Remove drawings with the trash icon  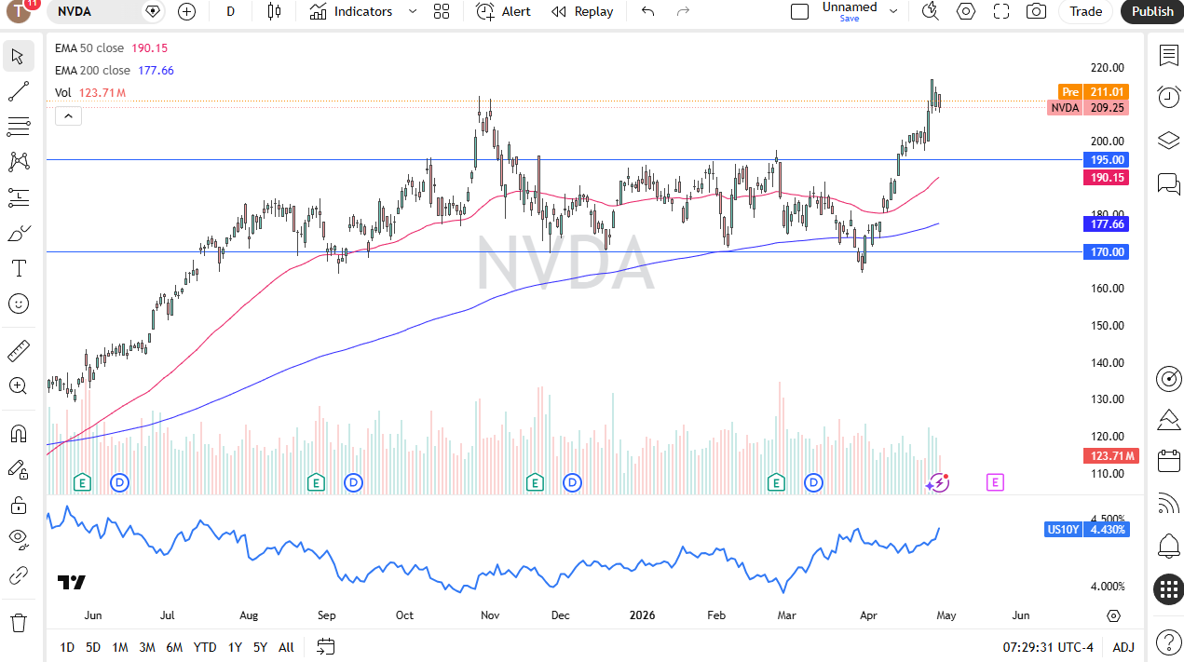tap(19, 622)
